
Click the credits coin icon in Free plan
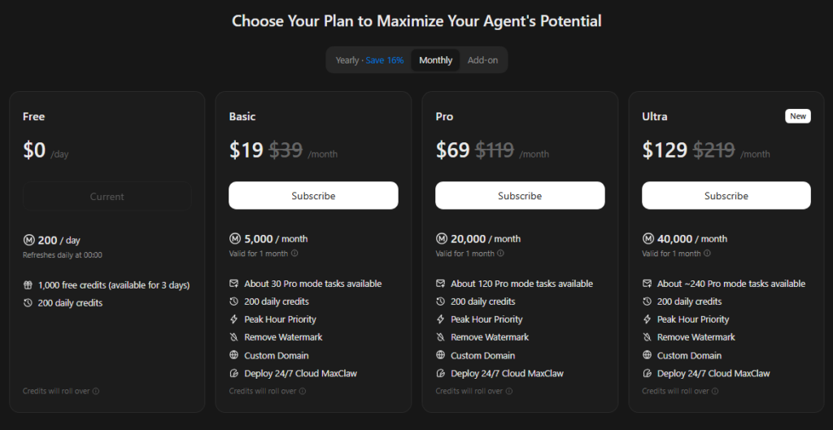[x=28, y=240]
